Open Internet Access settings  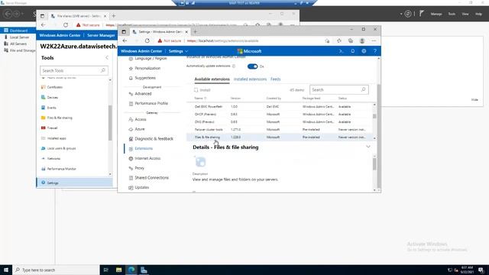tap(147, 158)
